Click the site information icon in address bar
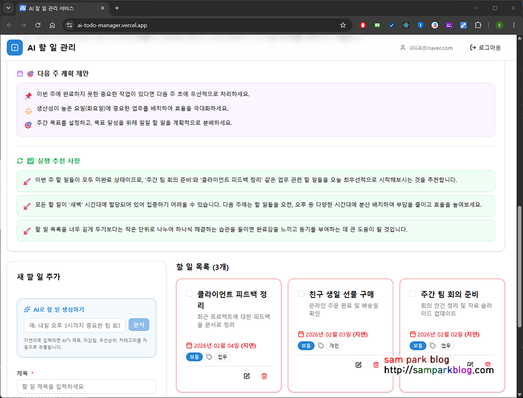This screenshot has height=398, width=523. [69, 25]
